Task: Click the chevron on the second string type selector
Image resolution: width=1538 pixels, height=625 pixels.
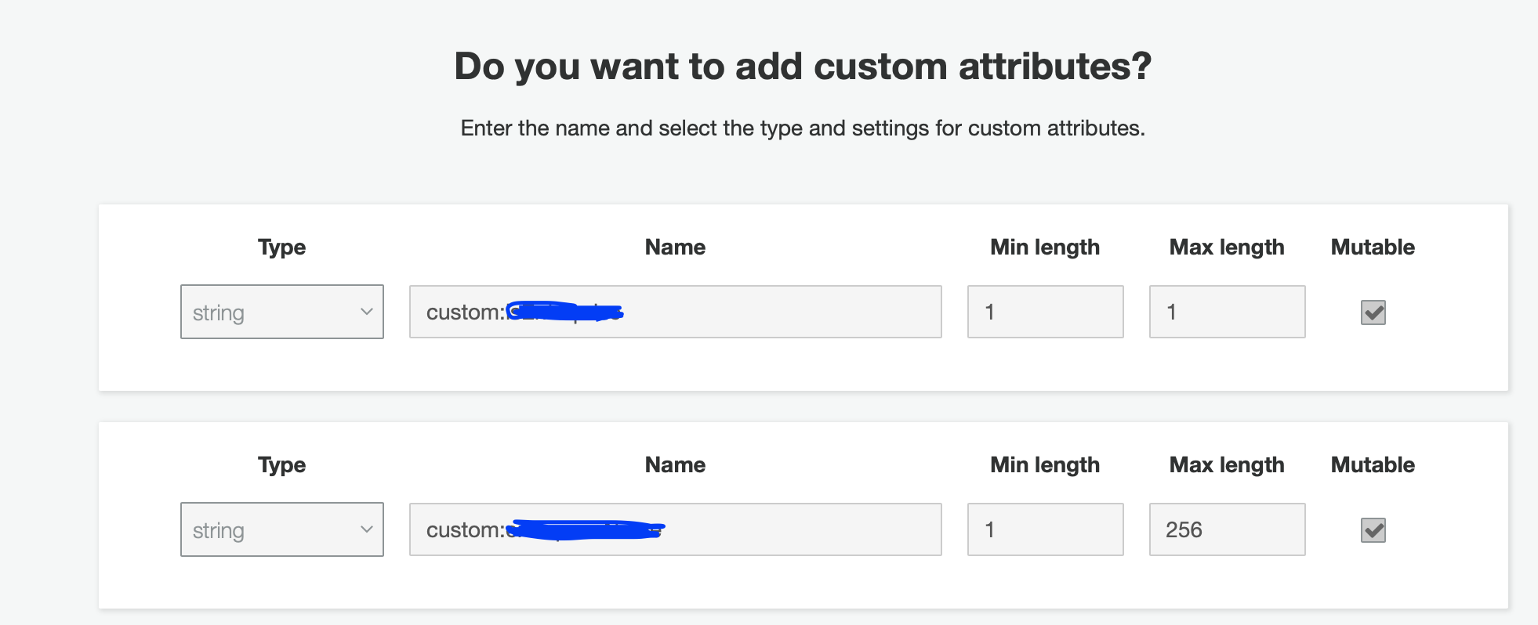Action: (368, 529)
